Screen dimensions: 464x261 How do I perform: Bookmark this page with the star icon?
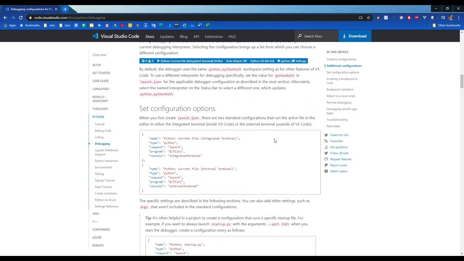[368, 17]
